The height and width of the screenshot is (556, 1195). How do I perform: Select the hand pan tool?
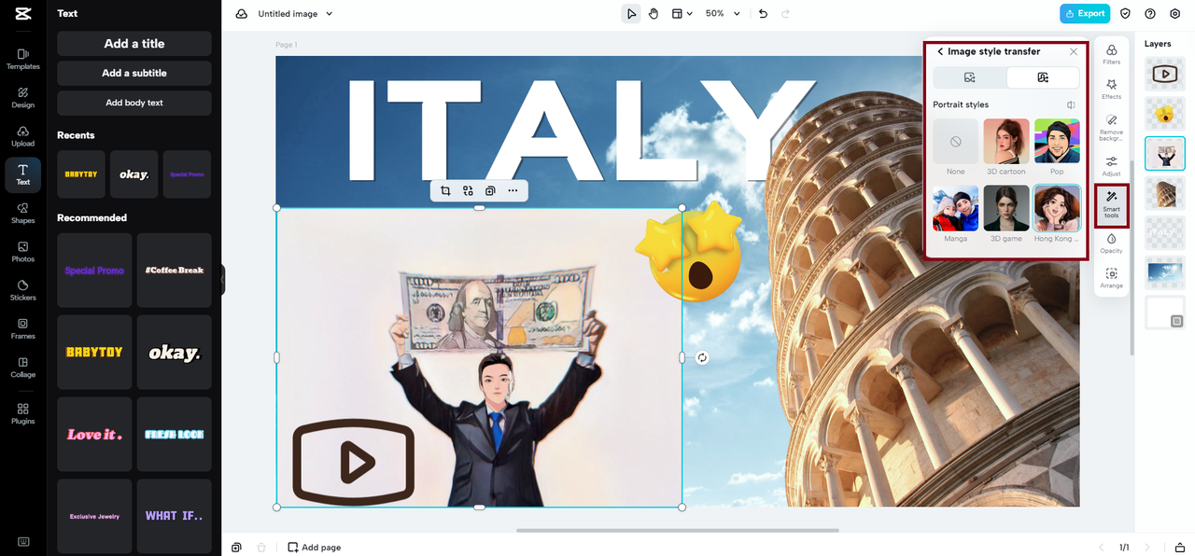click(654, 14)
